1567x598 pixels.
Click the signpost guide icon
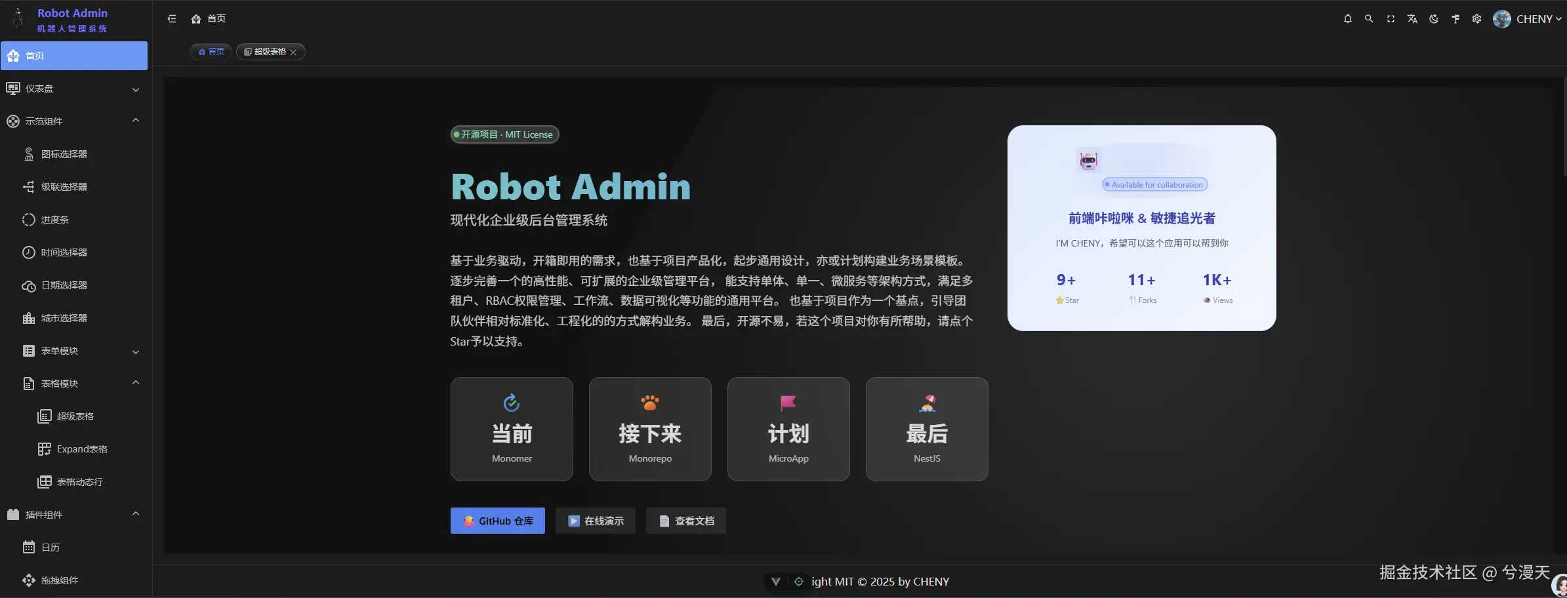[1455, 19]
